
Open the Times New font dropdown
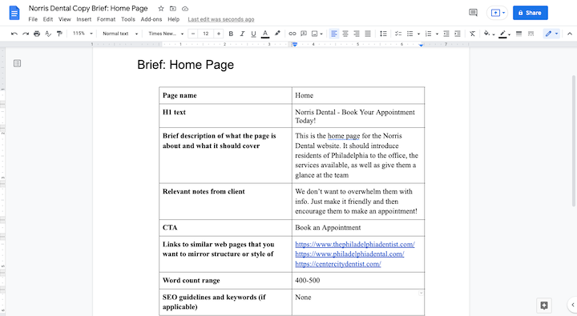coord(166,34)
